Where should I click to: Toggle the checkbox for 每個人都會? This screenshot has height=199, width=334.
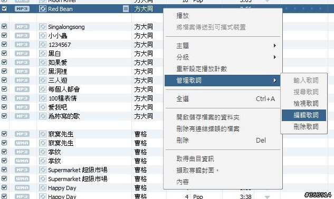tap(4, 89)
